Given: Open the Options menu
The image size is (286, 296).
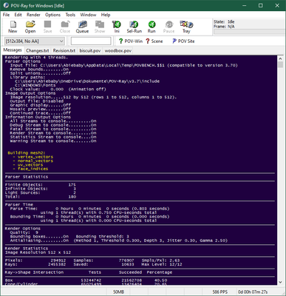Looking at the screenshot, I should pyautogui.click(x=52, y=15).
